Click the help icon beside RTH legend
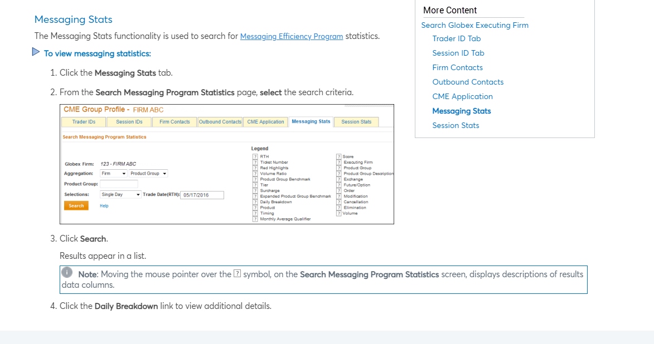This screenshot has width=654, height=344. tap(255, 156)
